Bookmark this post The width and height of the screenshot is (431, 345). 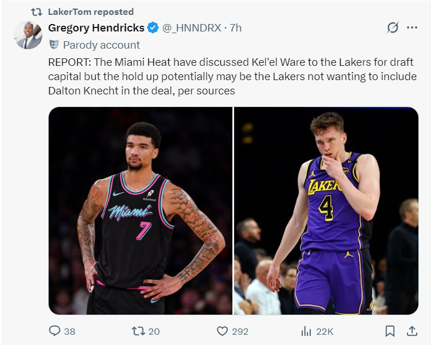tap(390, 331)
